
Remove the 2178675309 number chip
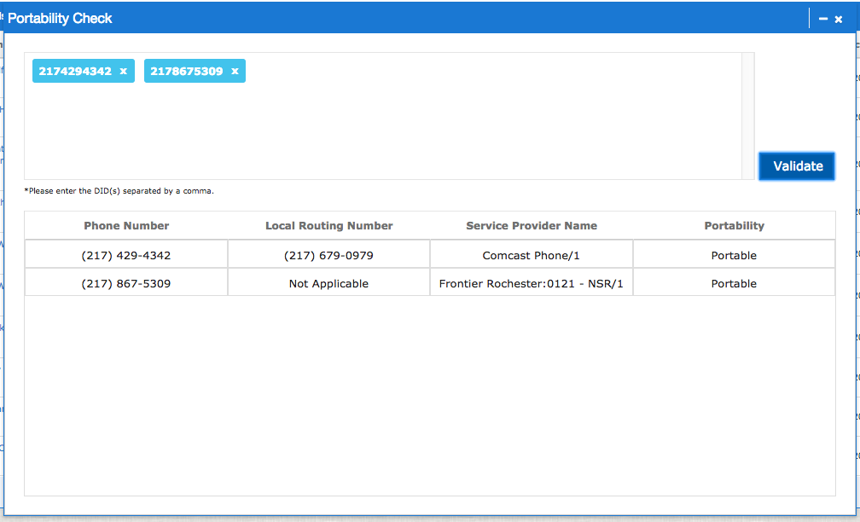click(234, 71)
